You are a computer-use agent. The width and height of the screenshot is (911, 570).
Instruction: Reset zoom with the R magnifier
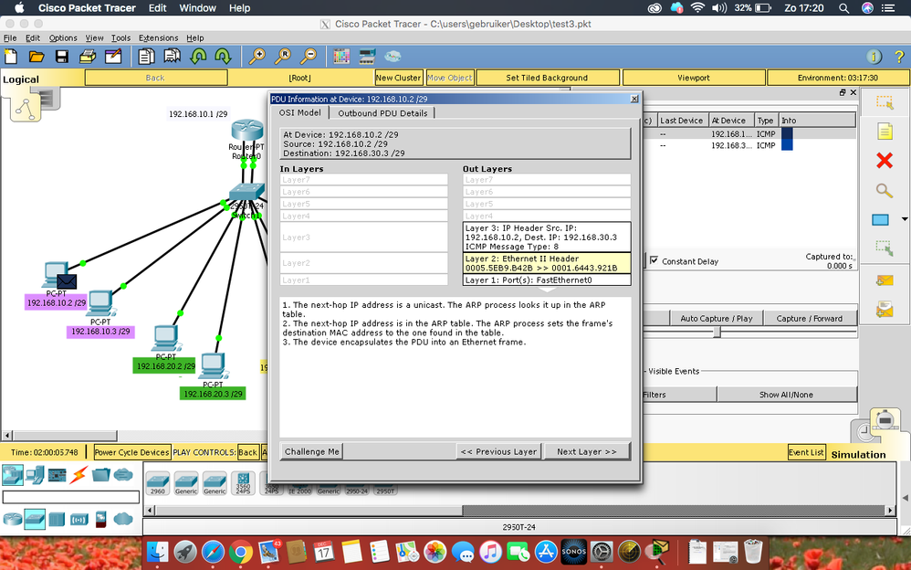pyautogui.click(x=283, y=57)
